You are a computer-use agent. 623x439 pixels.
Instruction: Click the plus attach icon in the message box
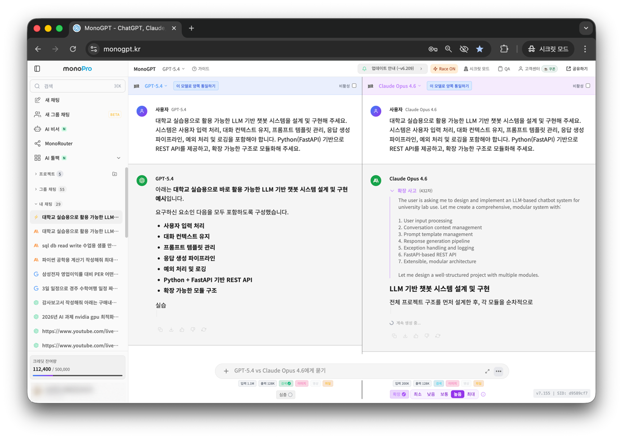pyautogui.click(x=226, y=371)
